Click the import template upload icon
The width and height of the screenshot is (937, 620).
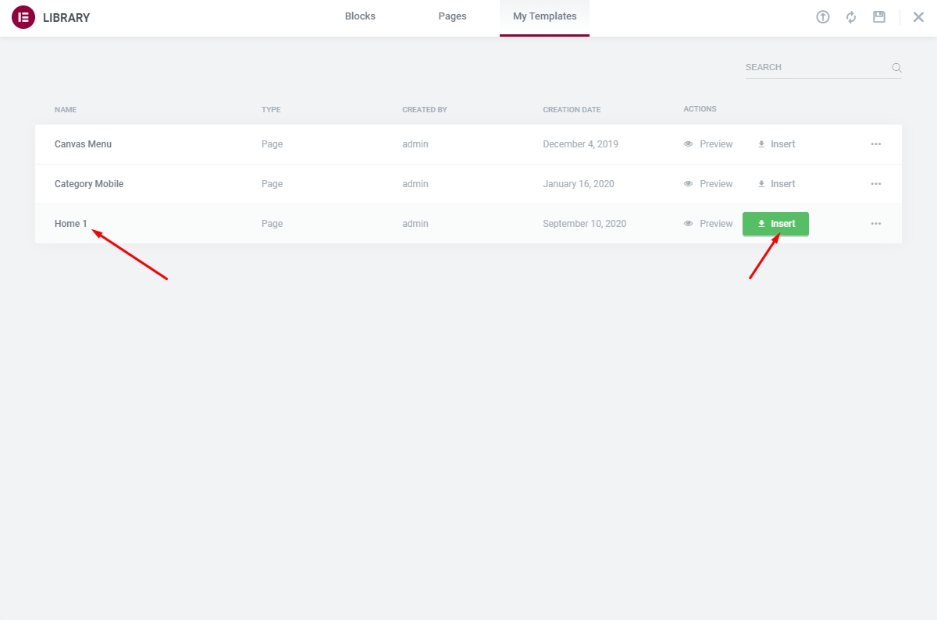pyautogui.click(x=823, y=17)
